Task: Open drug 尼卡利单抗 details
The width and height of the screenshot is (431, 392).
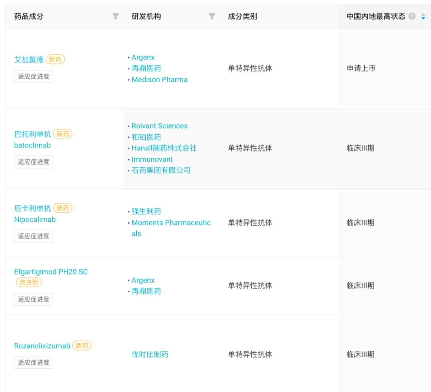Action: [32, 209]
